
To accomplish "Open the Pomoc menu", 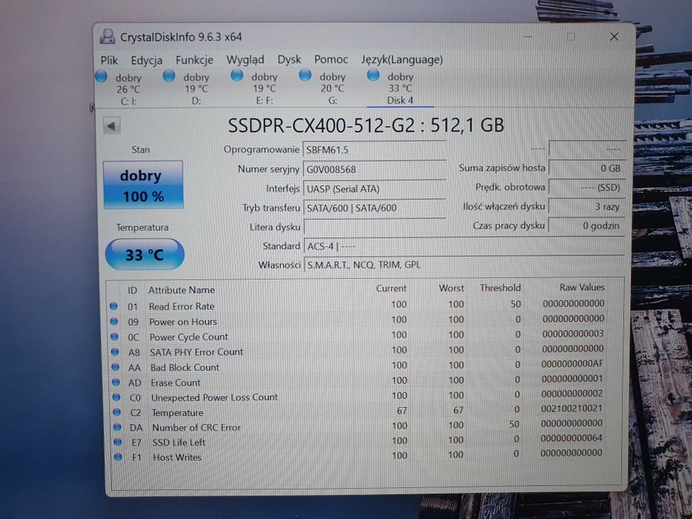I will coord(331,59).
